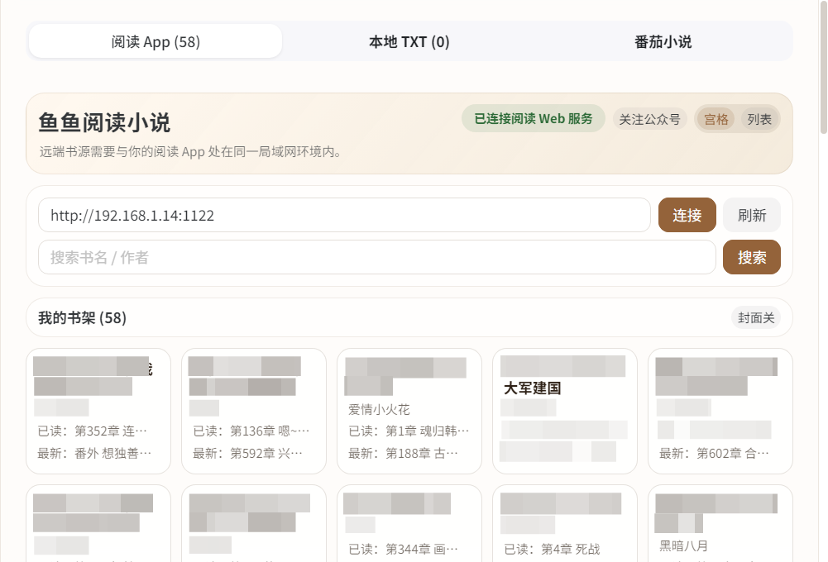Click the 已连接阅读 Web 服务 status badge
Image resolution: width=828 pixels, height=562 pixels.
coord(534,119)
